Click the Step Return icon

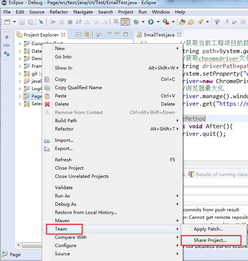point(105,22)
